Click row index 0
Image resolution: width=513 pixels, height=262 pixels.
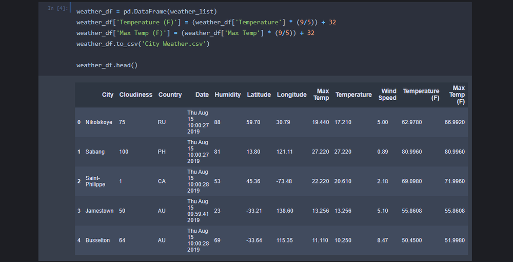click(79, 122)
